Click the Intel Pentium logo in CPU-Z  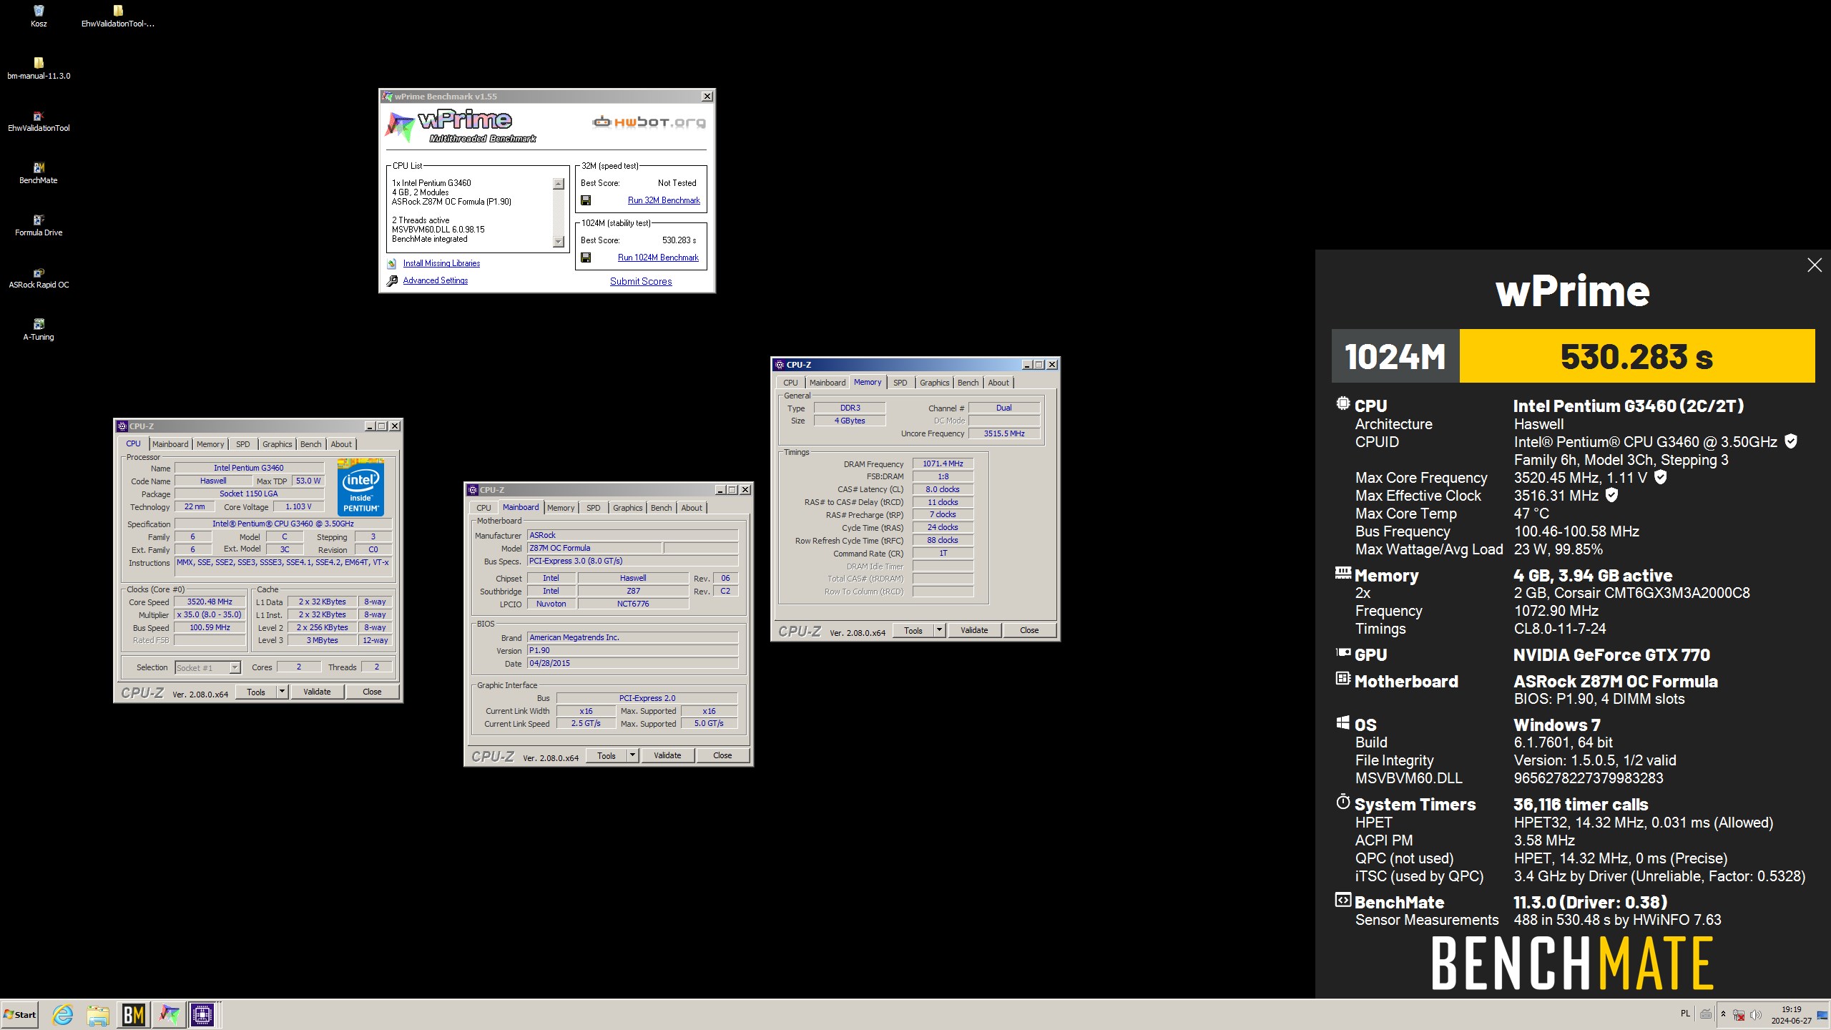point(360,487)
